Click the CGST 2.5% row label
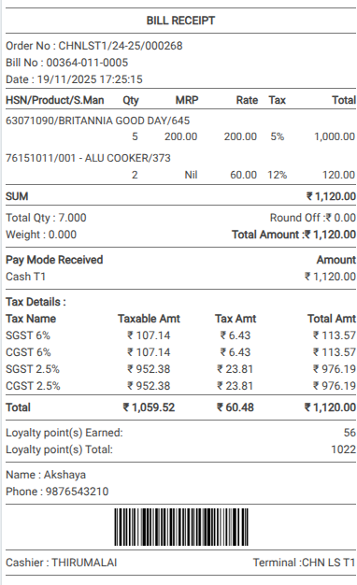357x585 pixels. (x=33, y=386)
